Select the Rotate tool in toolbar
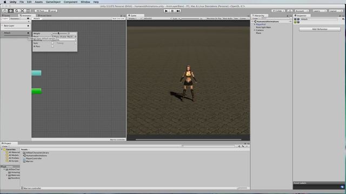The image size is (346, 194). [16, 11]
